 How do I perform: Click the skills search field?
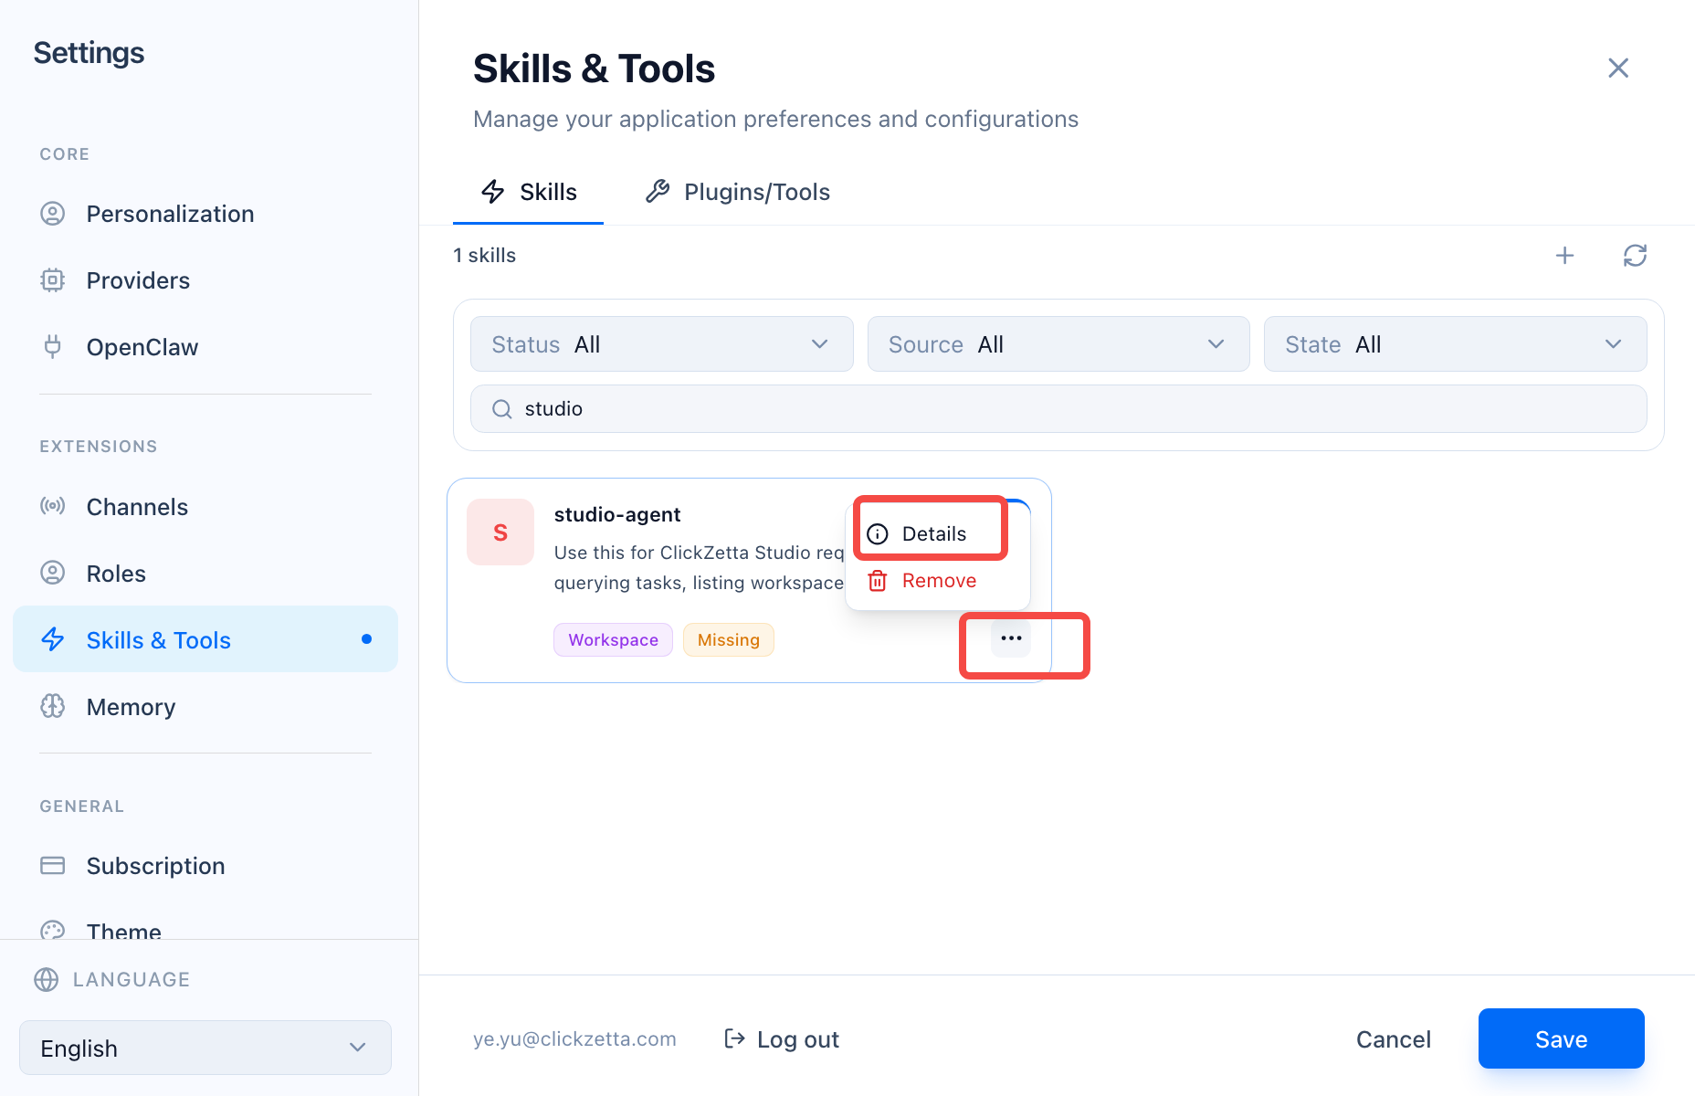click(x=1058, y=409)
